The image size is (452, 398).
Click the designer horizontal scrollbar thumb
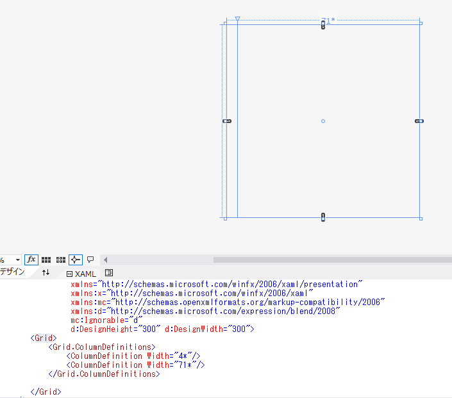[x=332, y=260]
